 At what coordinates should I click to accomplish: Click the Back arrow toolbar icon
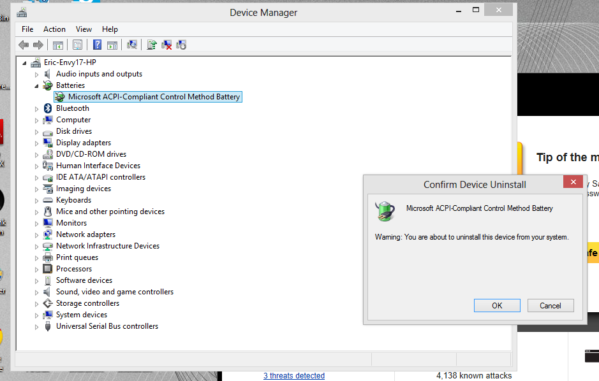24,45
